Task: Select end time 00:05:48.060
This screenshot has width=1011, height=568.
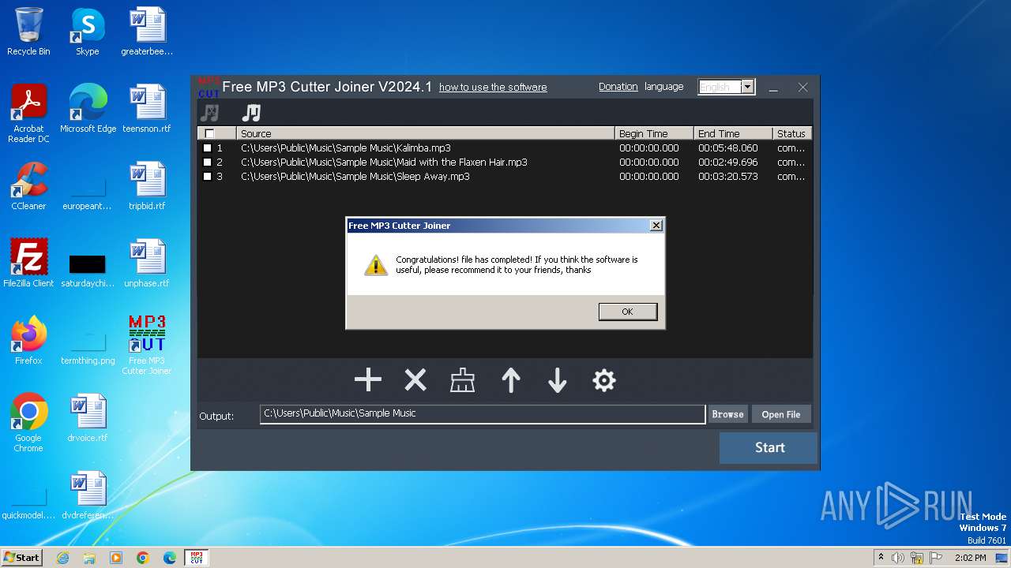Action: 727,148
